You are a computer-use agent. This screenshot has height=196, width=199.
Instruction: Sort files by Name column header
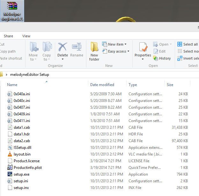point(12,85)
